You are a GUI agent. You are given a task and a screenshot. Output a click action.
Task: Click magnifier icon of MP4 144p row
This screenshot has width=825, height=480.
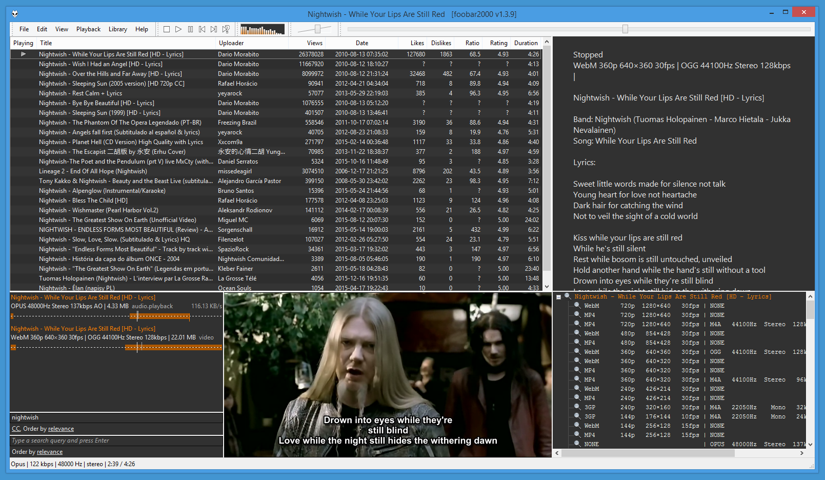[577, 434]
